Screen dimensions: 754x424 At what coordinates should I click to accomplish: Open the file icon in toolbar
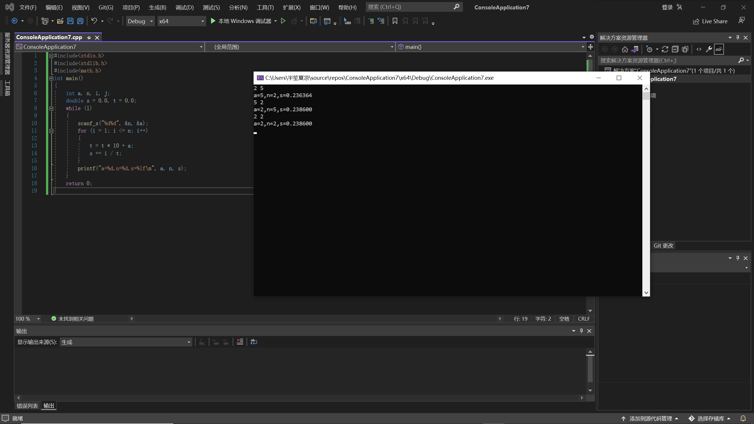click(60, 21)
